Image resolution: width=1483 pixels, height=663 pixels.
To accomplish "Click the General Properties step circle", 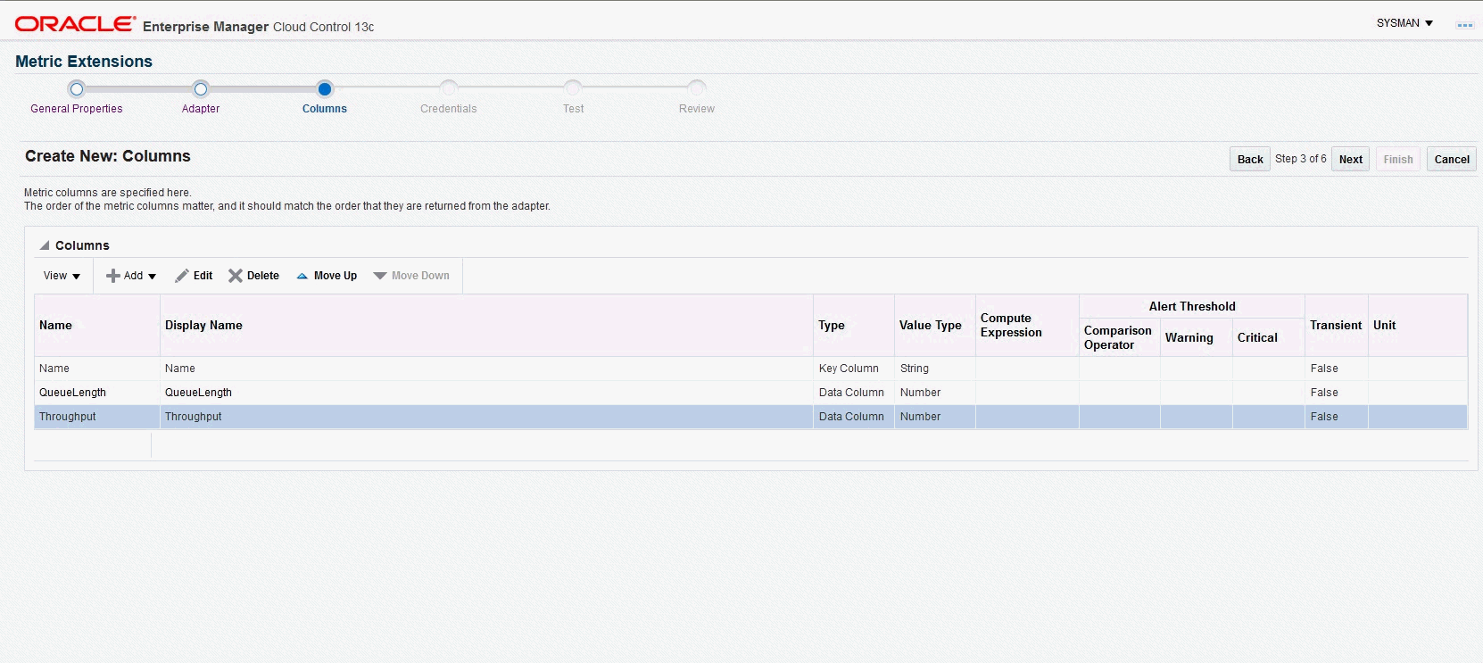I will pos(77,88).
